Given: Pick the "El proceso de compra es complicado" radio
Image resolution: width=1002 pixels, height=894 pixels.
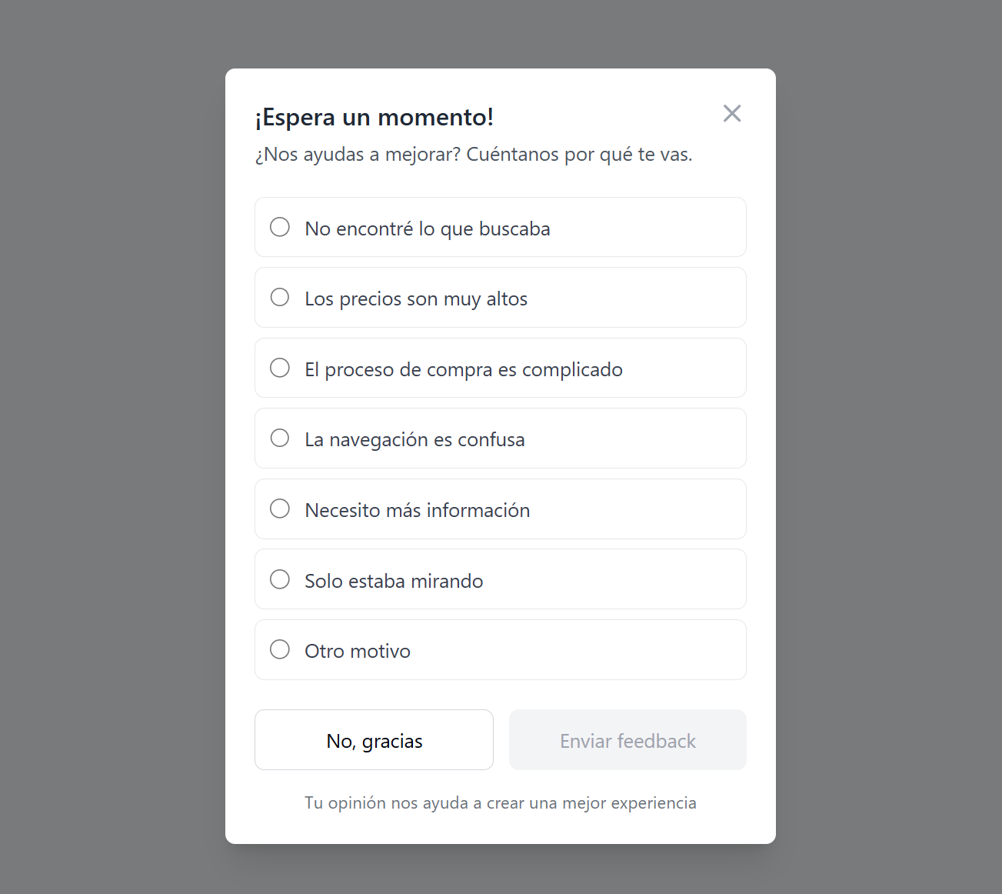Looking at the screenshot, I should click(x=280, y=368).
